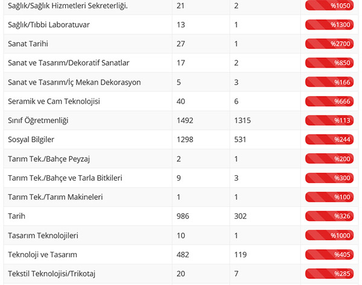Click Tarım Tek./Tarım Makineleri label
Screen dimensions: 362x285
pos(56,197)
